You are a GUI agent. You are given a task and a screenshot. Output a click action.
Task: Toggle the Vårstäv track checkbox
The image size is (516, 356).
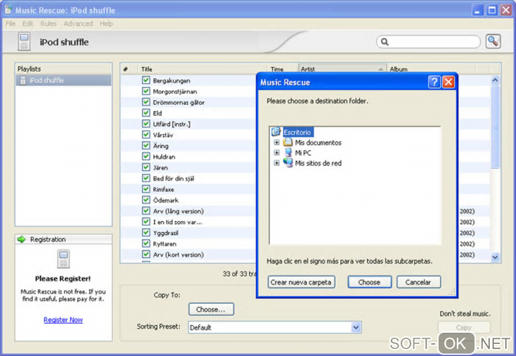pos(146,134)
